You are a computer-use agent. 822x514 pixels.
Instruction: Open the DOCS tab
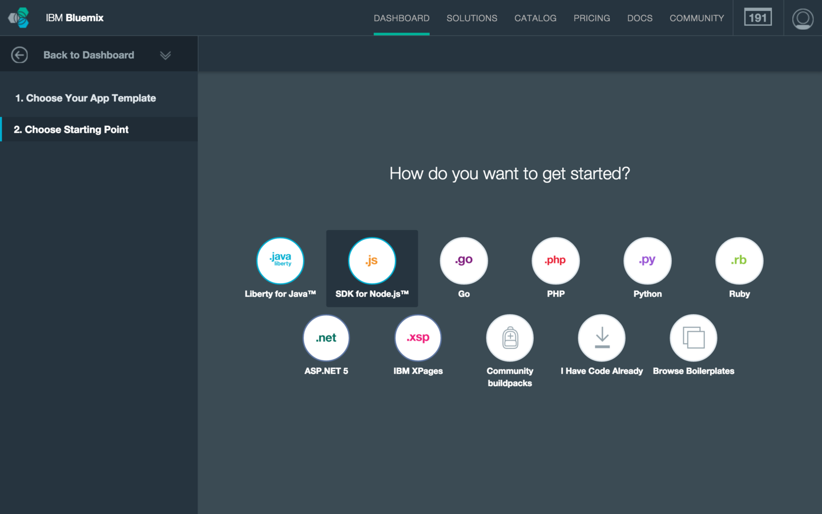click(640, 18)
